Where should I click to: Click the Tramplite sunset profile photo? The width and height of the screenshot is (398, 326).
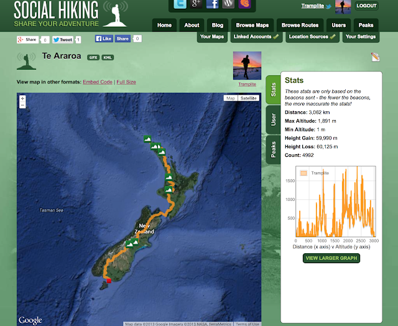(x=248, y=65)
